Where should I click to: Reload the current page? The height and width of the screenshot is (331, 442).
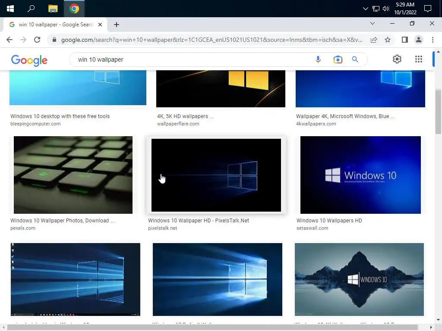click(37, 40)
